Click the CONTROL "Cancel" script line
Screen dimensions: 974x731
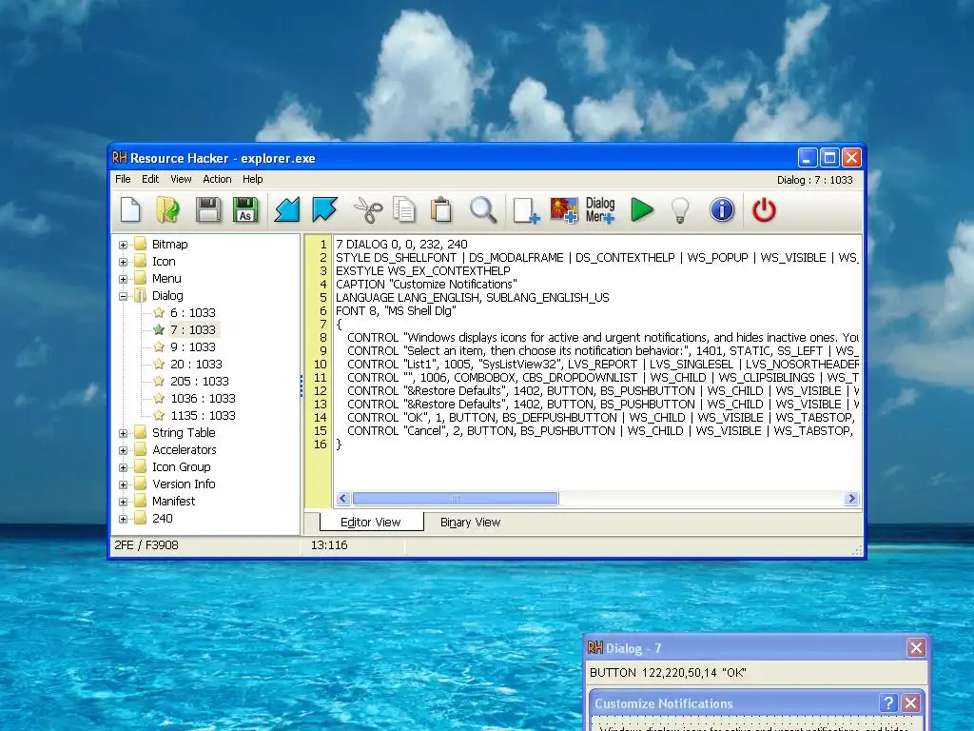click(600, 431)
